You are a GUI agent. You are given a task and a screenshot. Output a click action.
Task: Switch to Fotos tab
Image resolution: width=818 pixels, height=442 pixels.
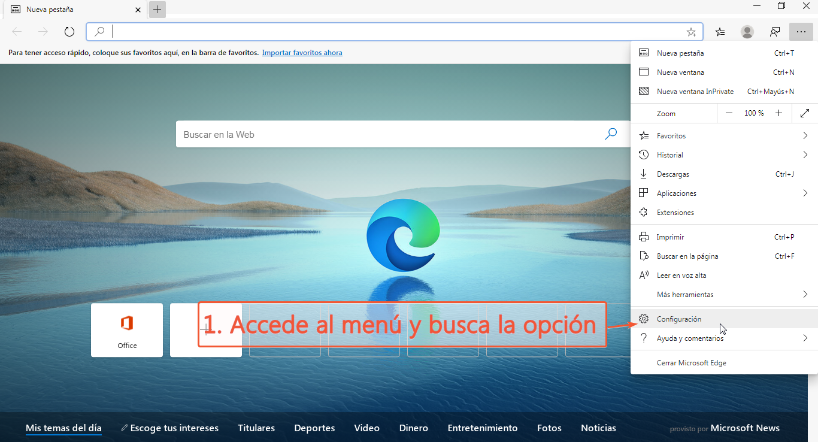[x=549, y=428]
